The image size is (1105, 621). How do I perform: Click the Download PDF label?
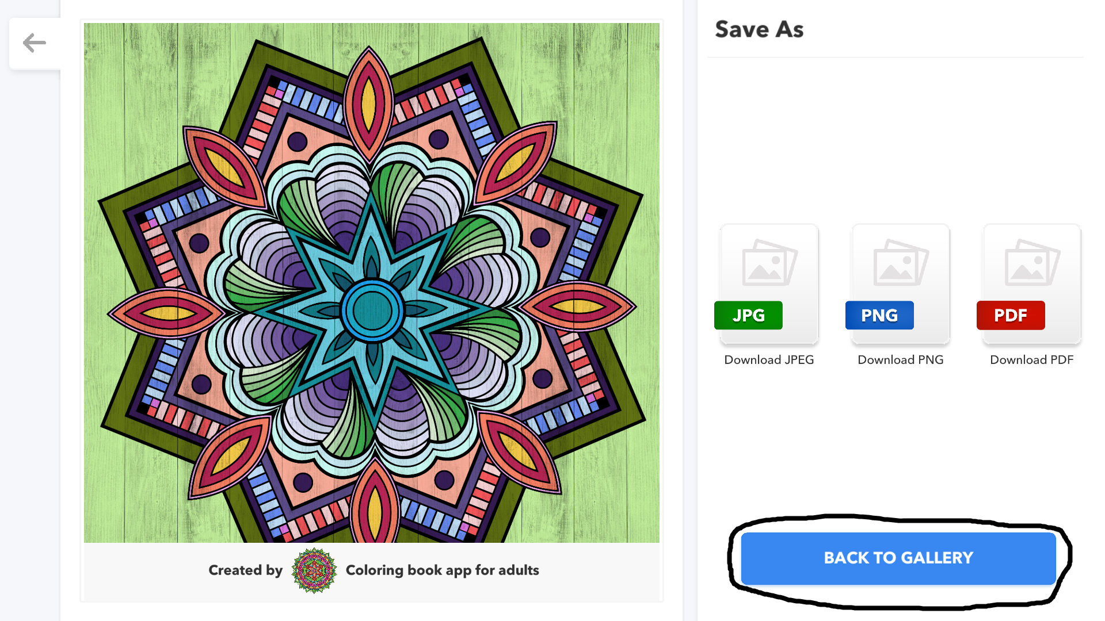coord(1031,360)
